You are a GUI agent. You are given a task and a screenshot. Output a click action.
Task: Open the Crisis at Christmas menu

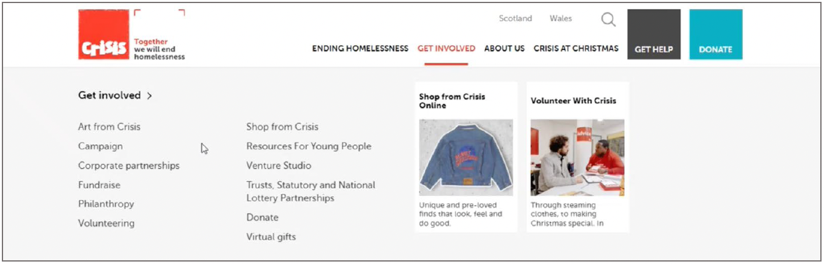point(576,49)
